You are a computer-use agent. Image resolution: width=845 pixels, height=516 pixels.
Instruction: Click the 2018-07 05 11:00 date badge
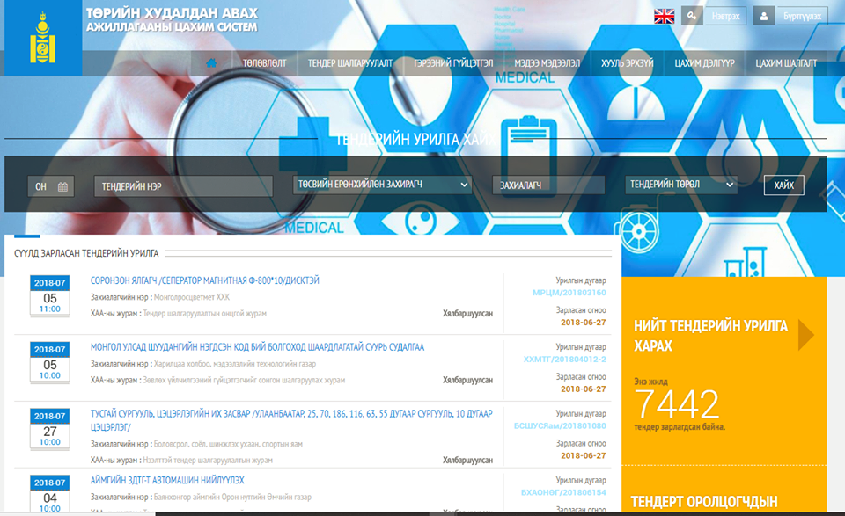point(50,296)
